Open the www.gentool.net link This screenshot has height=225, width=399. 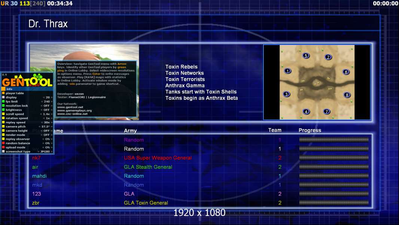pos(70,107)
